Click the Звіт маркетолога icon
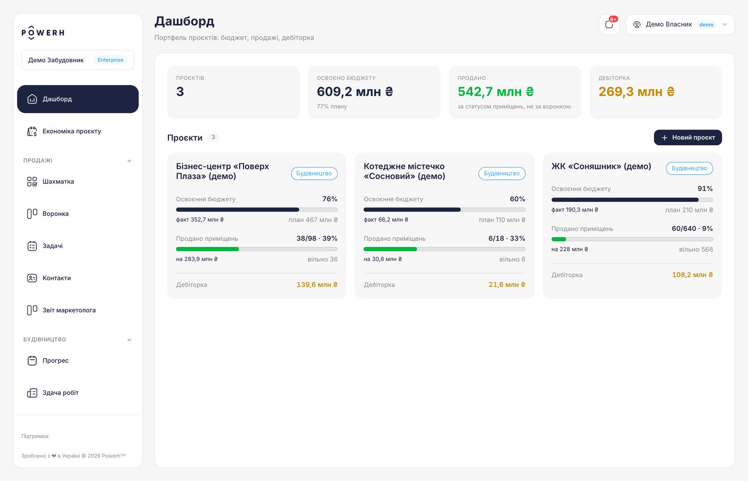Screen dimensions: 748x481 pos(32,310)
